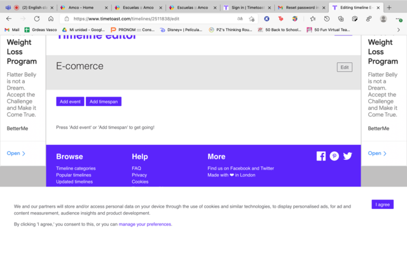Open the favorites list icon
This screenshot has width=407, height=254.
(x=313, y=18)
